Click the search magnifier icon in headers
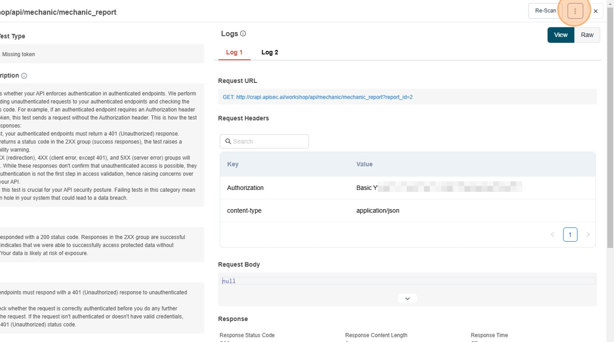Image resolution: width=614 pixels, height=342 pixels. pyautogui.click(x=228, y=142)
